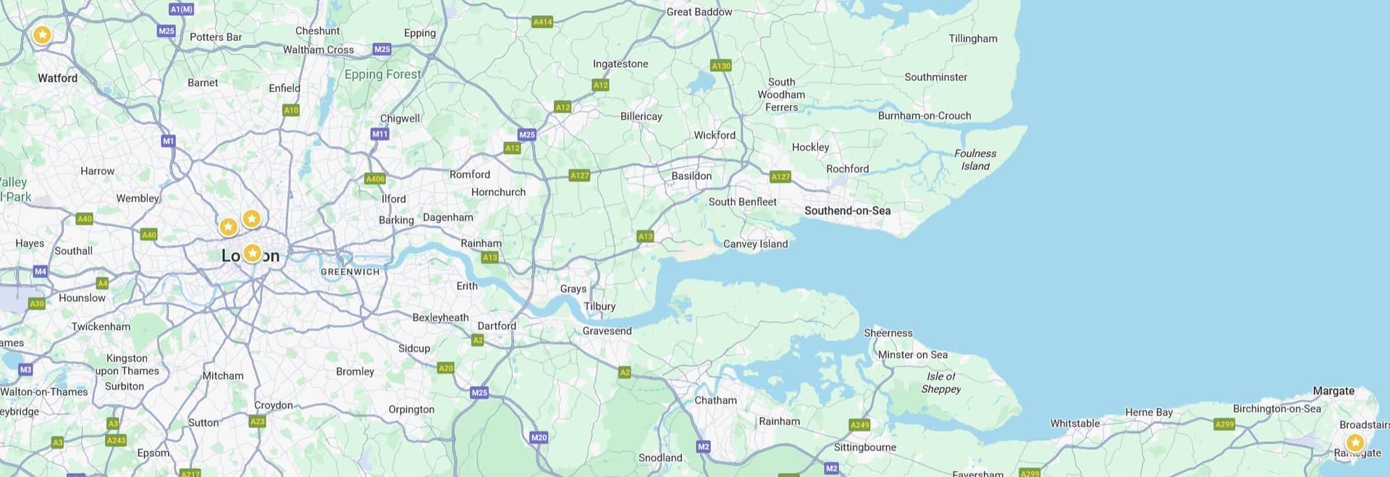
Task: Click the A406 road shield near Ilford
Action: pos(375,179)
